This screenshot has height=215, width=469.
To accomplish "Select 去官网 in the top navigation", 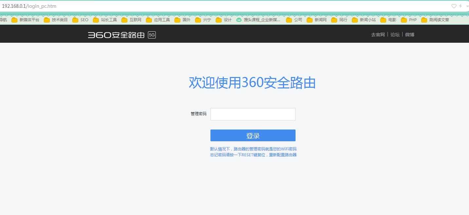I will pyautogui.click(x=378, y=34).
